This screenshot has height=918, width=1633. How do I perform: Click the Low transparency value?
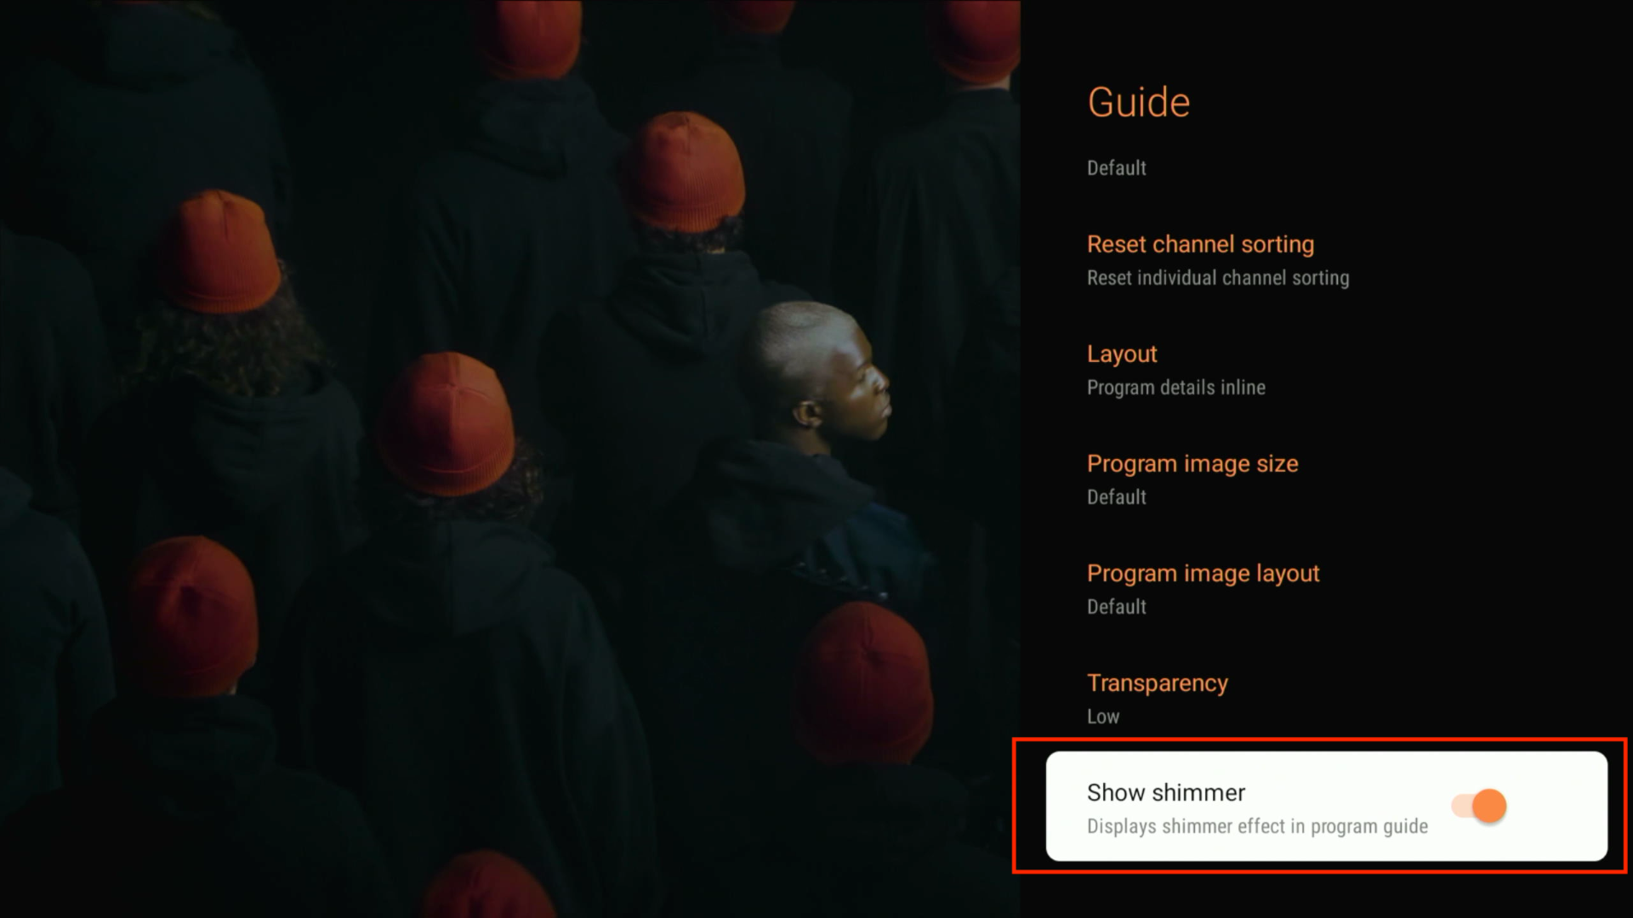(1102, 717)
